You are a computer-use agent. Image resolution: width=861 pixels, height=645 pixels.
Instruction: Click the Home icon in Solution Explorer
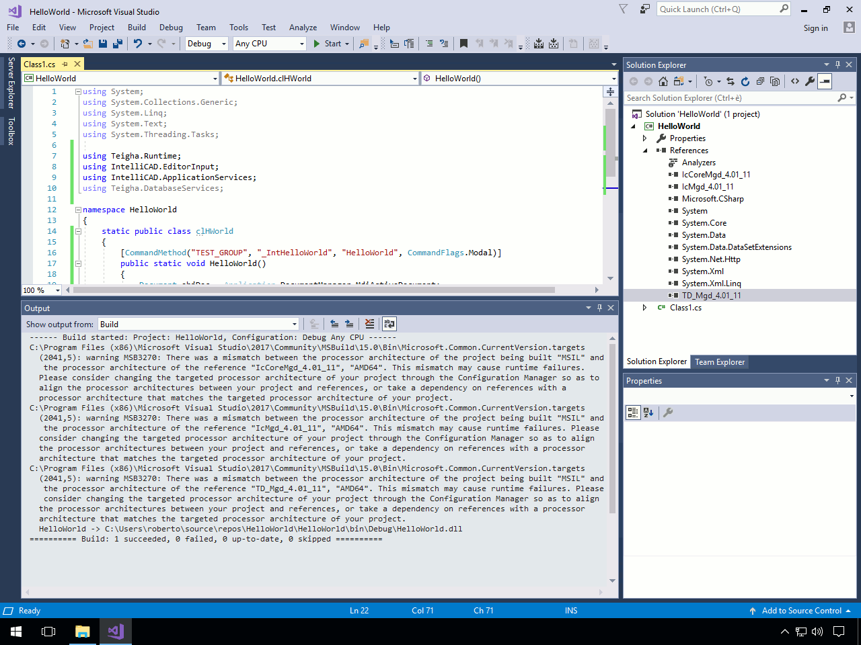663,81
